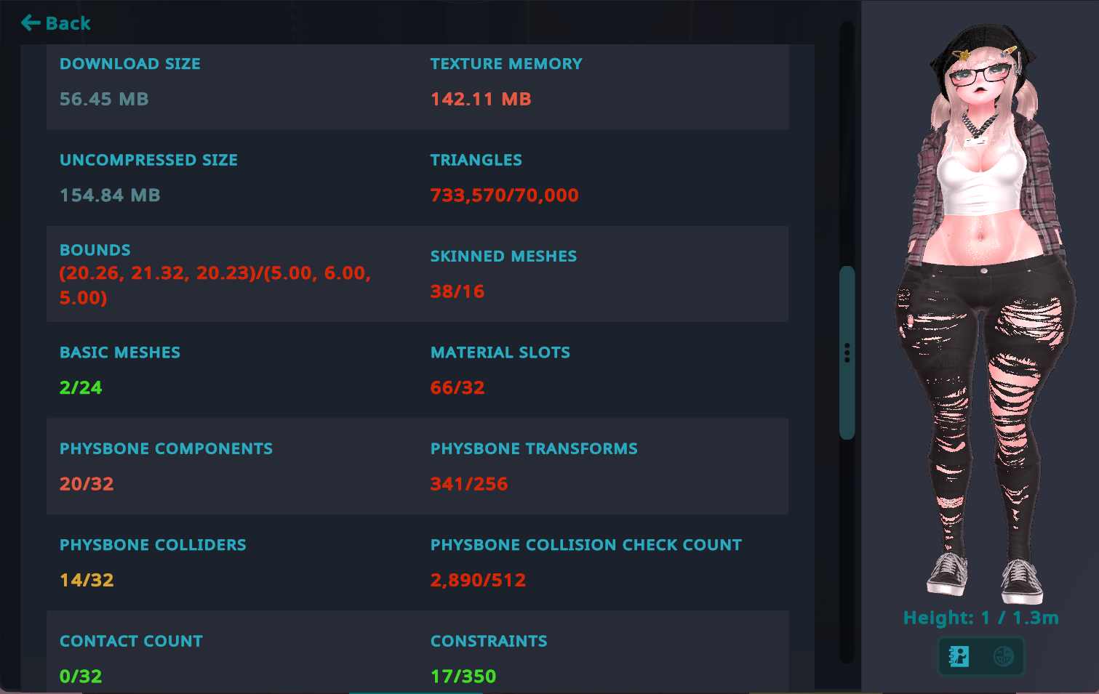Switch to the face expression preview icon
This screenshot has width=1099, height=694.
1003,656
